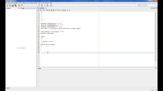Open the Edit menu
Screen dimensions: 163x91
[9, 3]
